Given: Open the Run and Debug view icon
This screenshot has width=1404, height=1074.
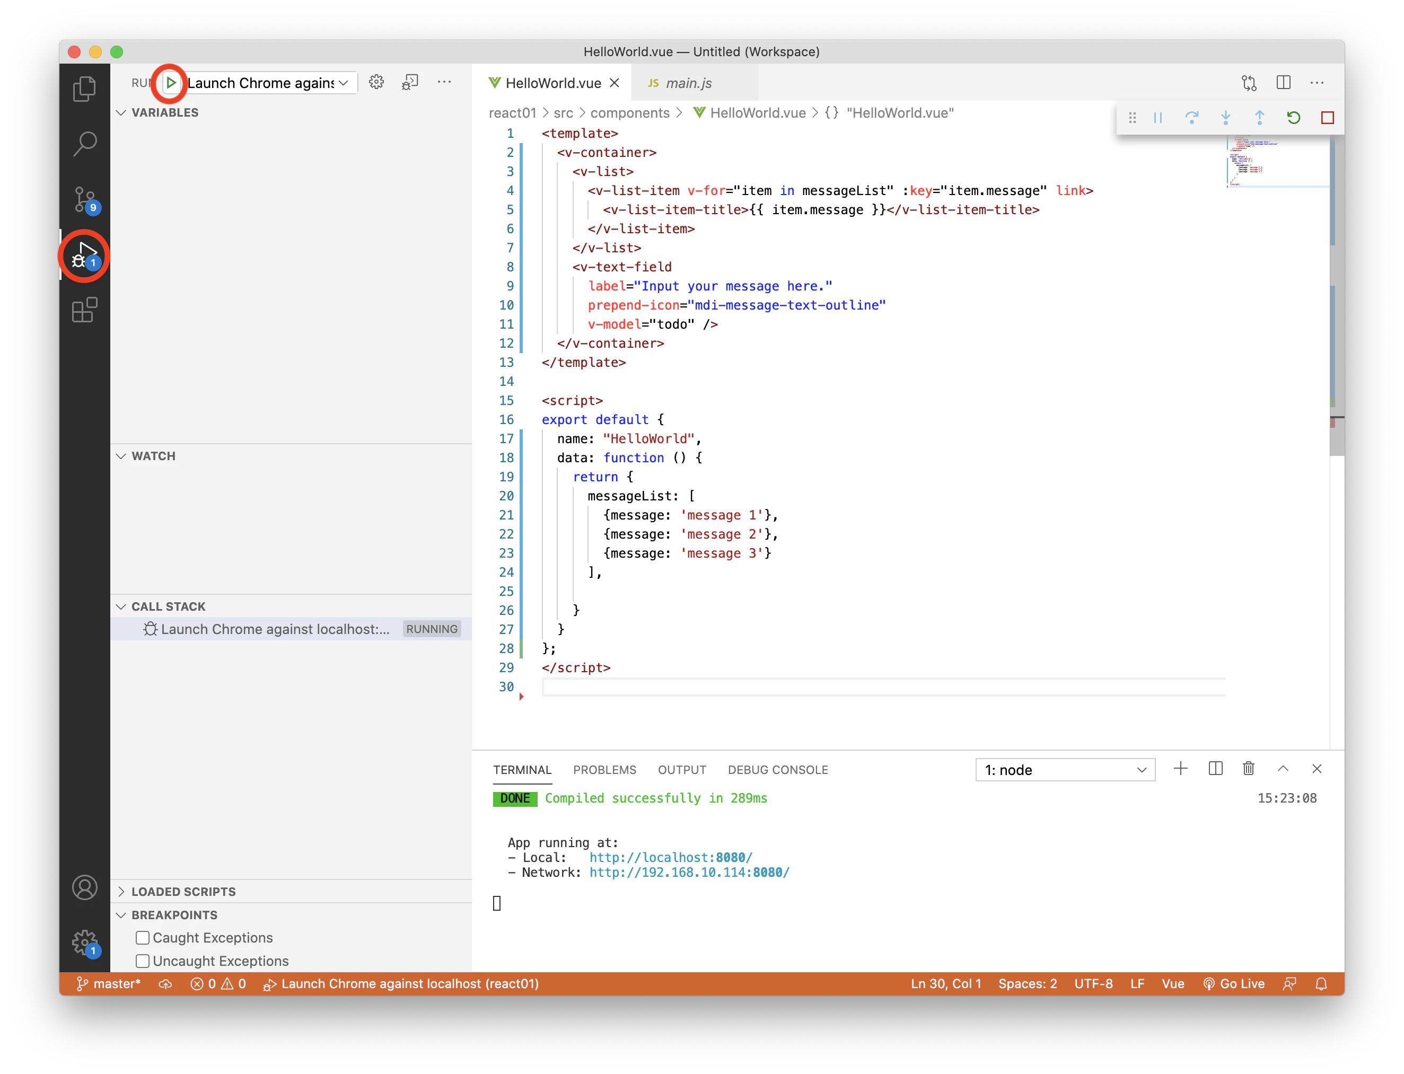Looking at the screenshot, I should [x=85, y=255].
